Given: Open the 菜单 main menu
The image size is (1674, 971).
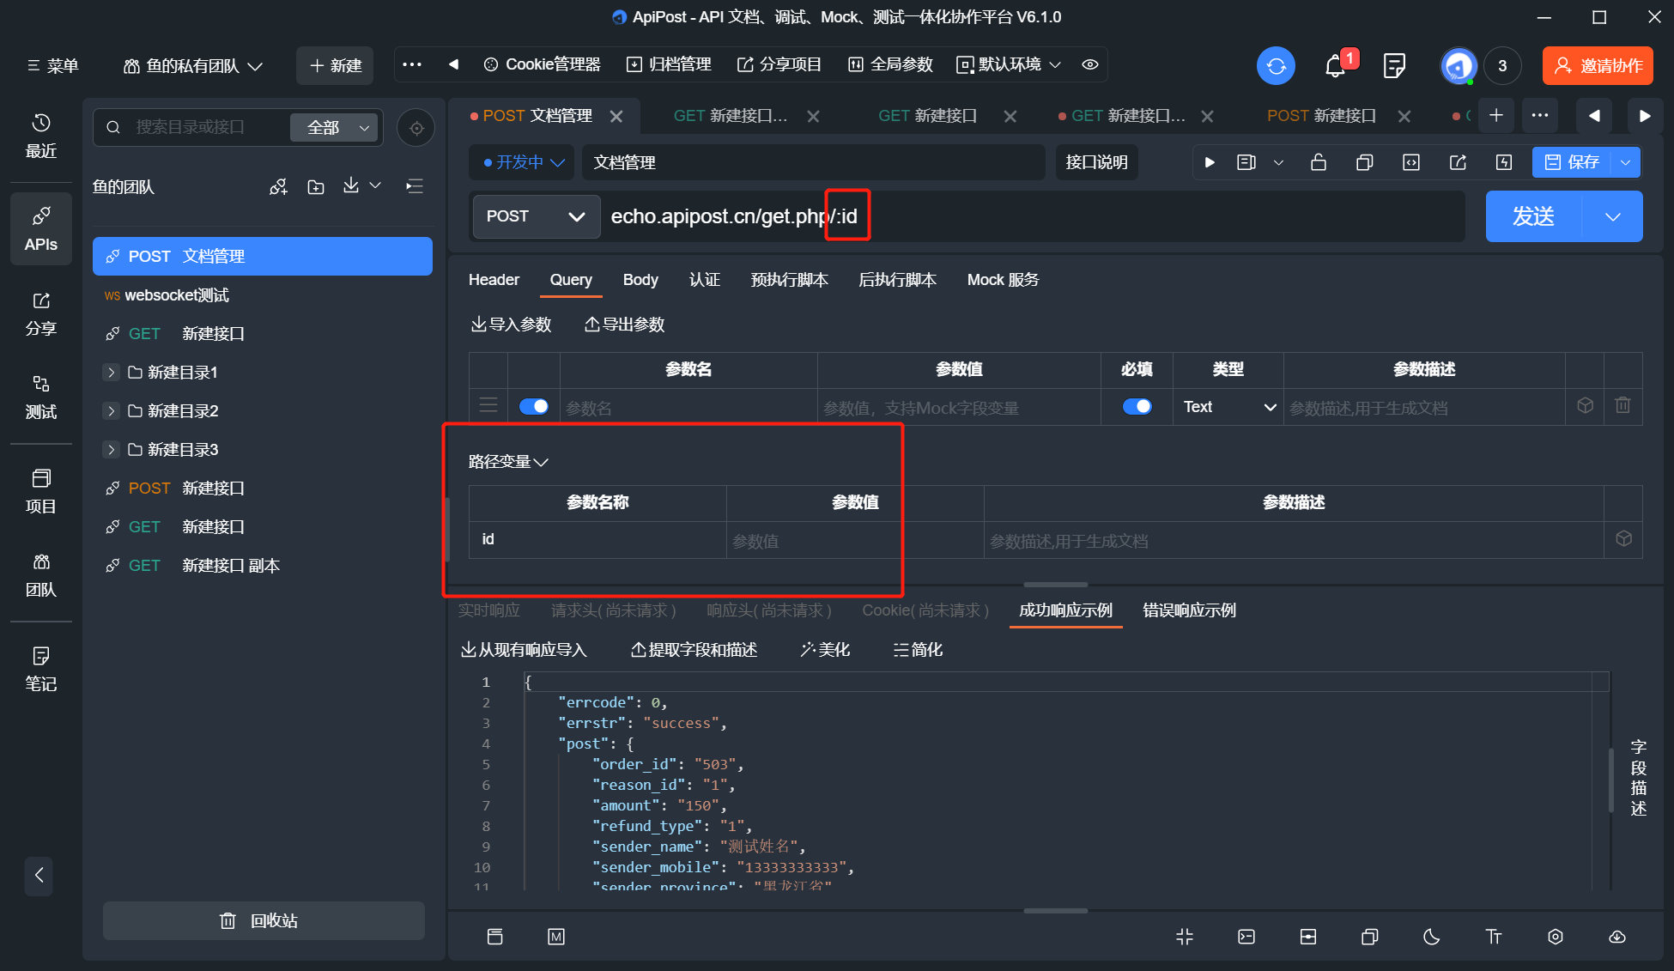Looking at the screenshot, I should (x=53, y=66).
